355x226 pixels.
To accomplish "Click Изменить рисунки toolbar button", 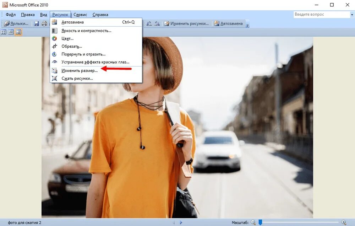I will point(186,23).
